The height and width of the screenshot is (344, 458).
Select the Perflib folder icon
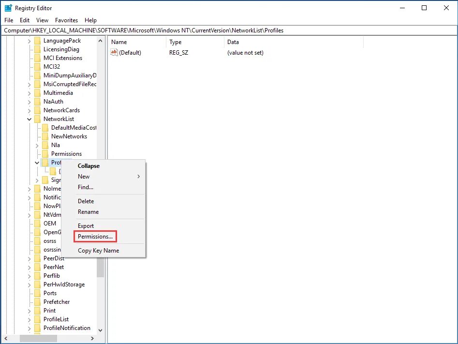click(x=37, y=276)
